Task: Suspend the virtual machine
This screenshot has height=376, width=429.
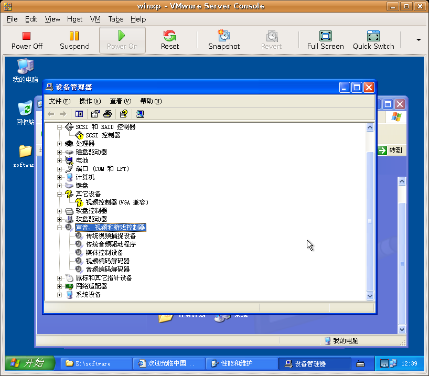Action: pyautogui.click(x=74, y=40)
